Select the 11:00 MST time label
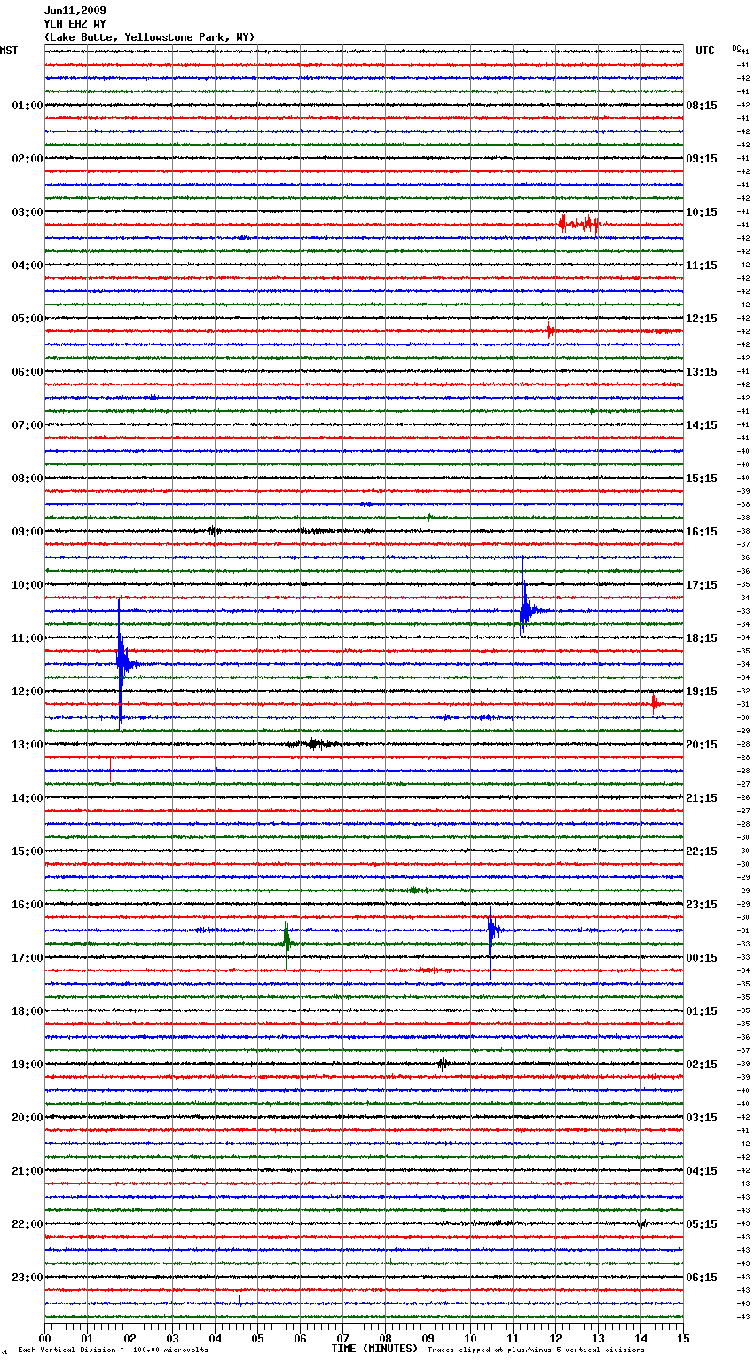 point(27,638)
